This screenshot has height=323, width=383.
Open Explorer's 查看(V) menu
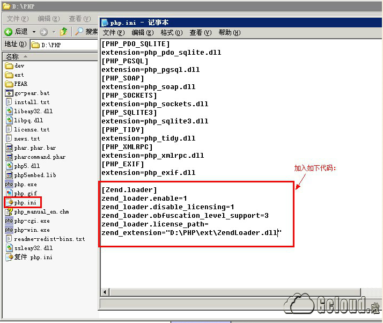click(79, 19)
